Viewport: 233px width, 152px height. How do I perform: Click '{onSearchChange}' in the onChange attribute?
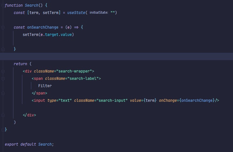coord(197,100)
